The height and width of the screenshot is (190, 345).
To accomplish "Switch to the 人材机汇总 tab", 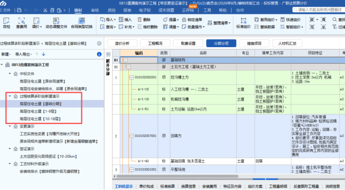I will pyautogui.click(x=287, y=43).
